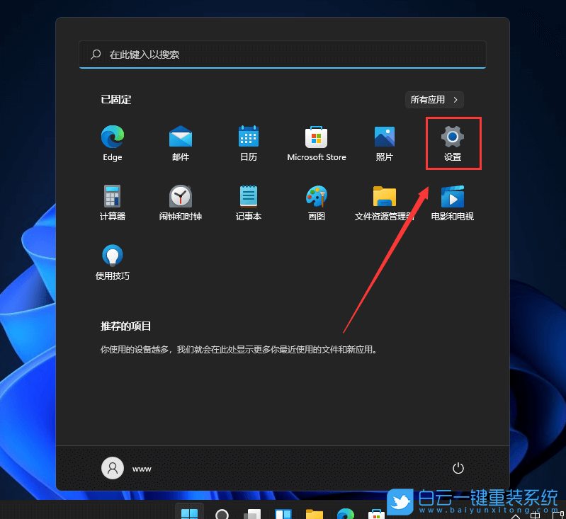Open Task View on the taskbar
This screenshot has width=566, height=519.
pos(252,514)
